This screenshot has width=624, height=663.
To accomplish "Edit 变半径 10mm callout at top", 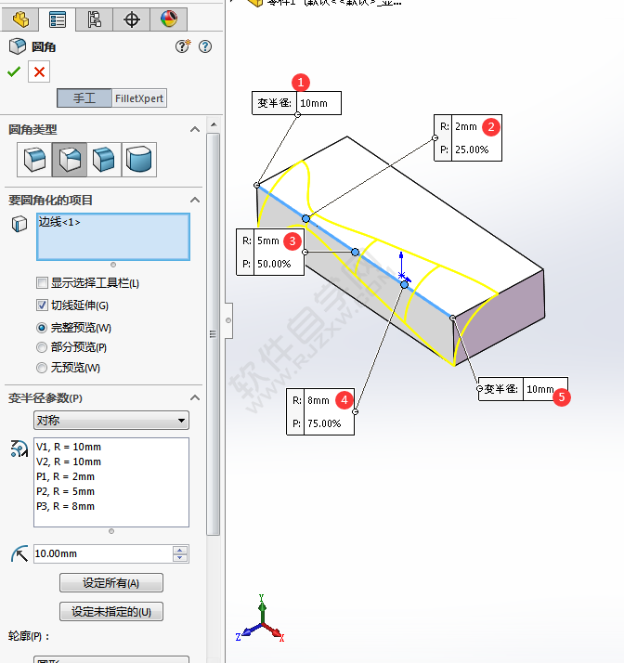I will [318, 103].
